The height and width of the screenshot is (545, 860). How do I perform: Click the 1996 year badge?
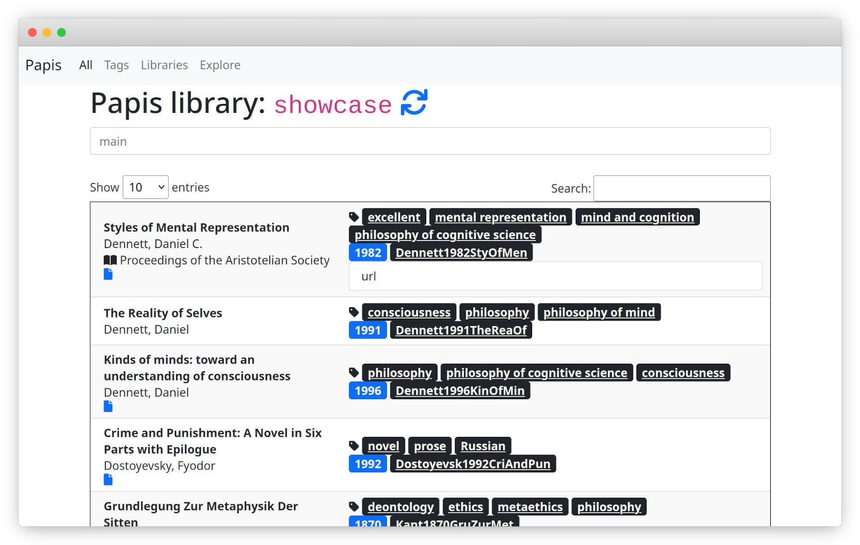tap(368, 390)
